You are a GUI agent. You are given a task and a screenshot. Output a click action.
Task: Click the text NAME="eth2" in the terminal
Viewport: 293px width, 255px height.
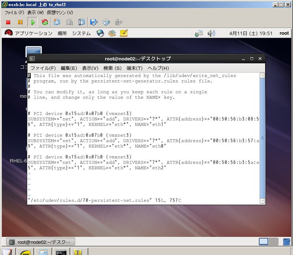[150, 168]
